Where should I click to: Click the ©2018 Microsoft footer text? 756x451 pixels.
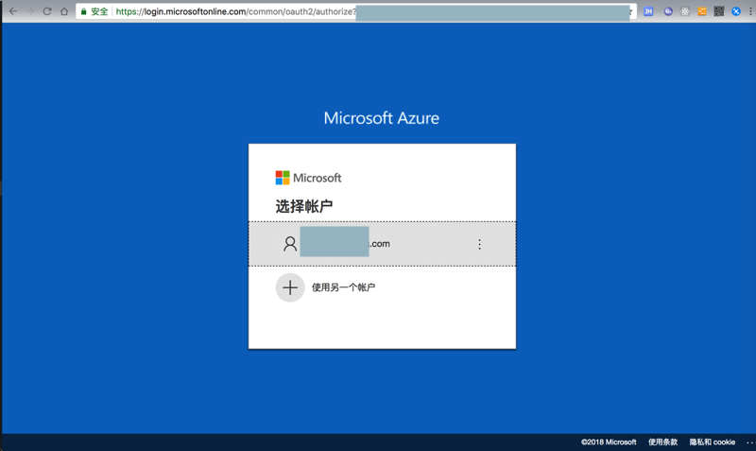(609, 442)
